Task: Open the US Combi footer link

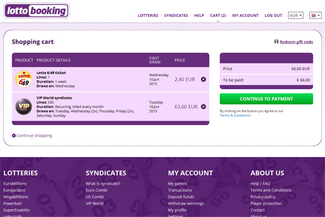Action: [x=95, y=197]
